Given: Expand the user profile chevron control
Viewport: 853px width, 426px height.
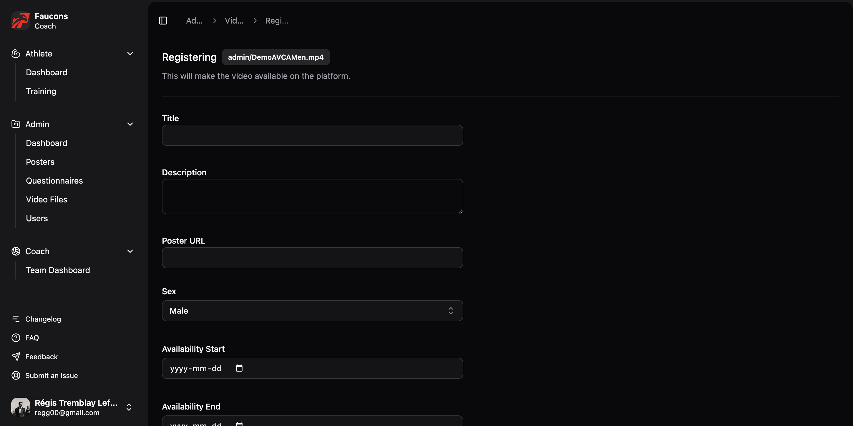Looking at the screenshot, I should coord(129,407).
